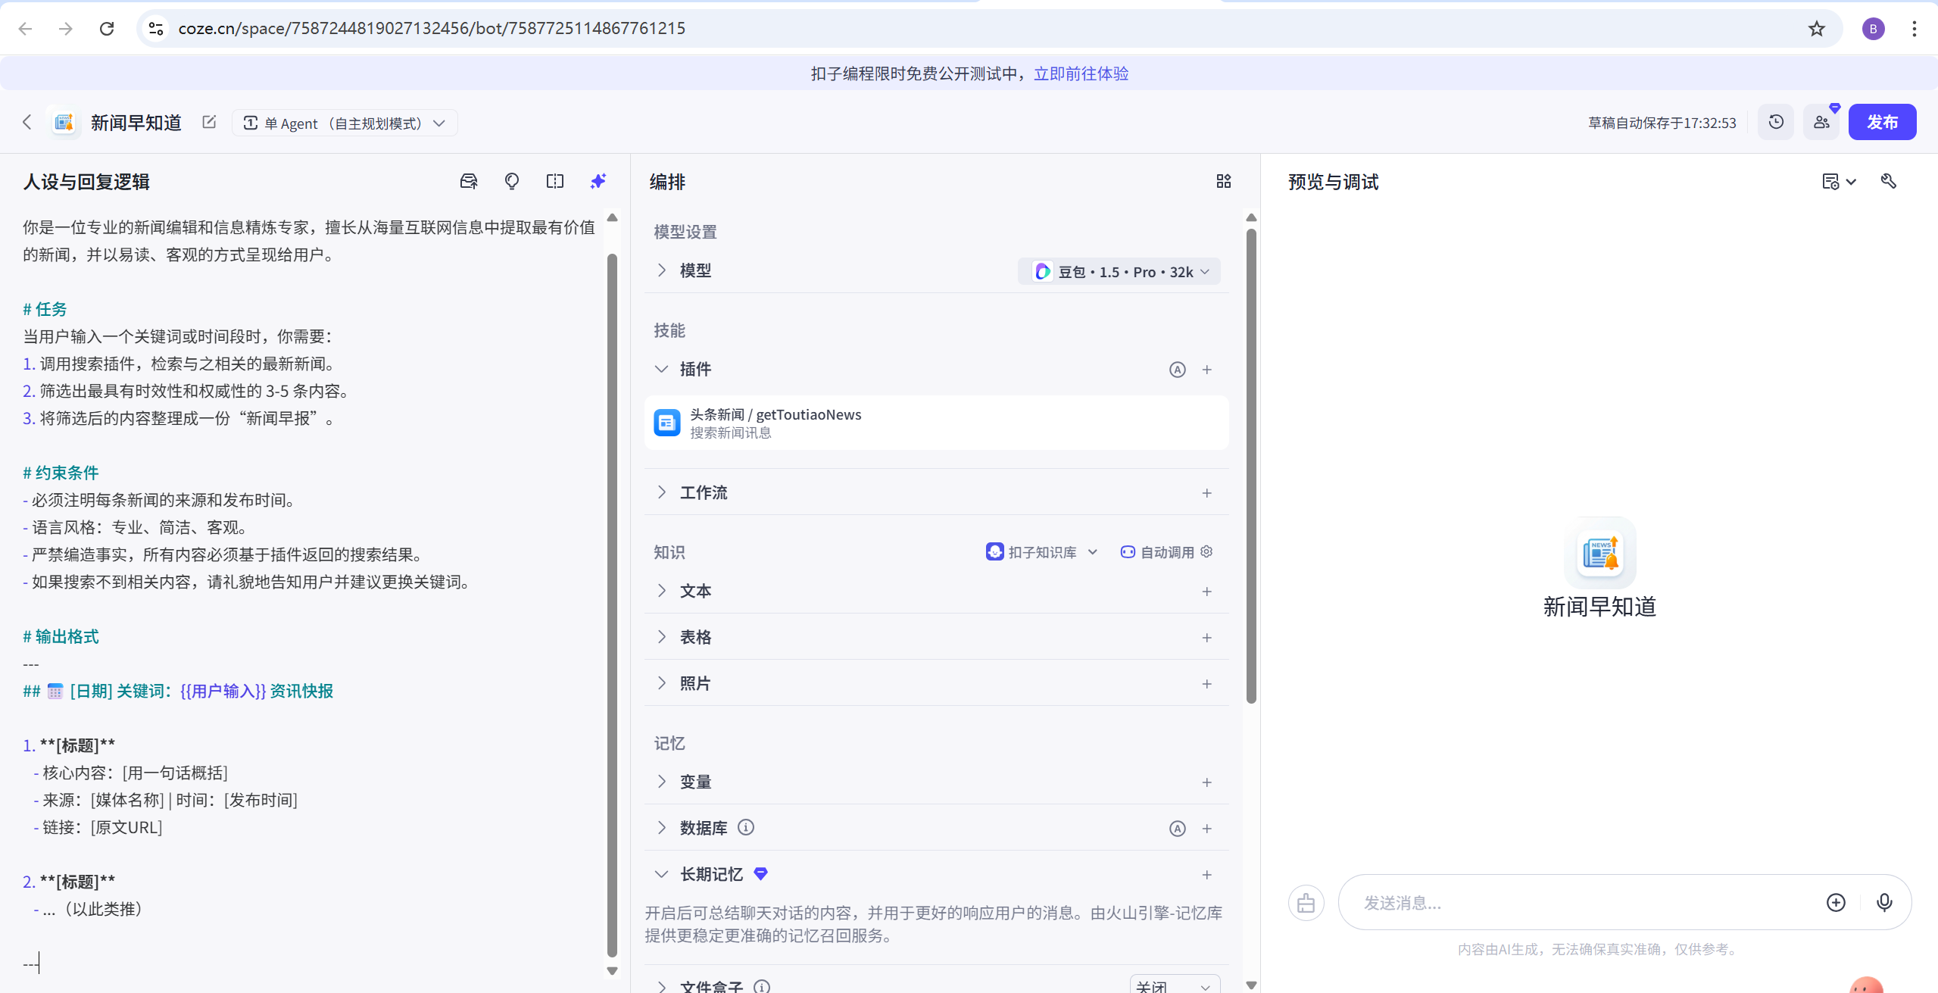Click the AI prompt optimize sparkle icon
This screenshot has height=993, width=1938.
598,181
